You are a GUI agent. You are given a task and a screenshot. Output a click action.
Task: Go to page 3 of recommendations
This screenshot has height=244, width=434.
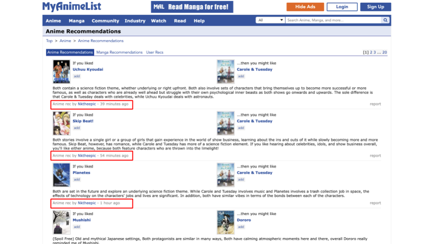click(x=375, y=52)
